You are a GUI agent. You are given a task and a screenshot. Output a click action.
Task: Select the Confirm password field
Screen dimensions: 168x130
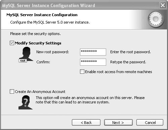pos(93,62)
